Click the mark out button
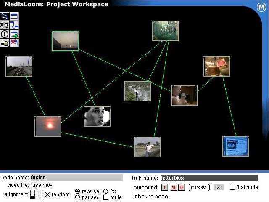The width and height of the screenshot is (269, 202). point(199,187)
